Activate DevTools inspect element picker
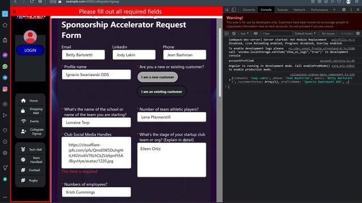Screen dimensions: 362x203 (227, 10)
